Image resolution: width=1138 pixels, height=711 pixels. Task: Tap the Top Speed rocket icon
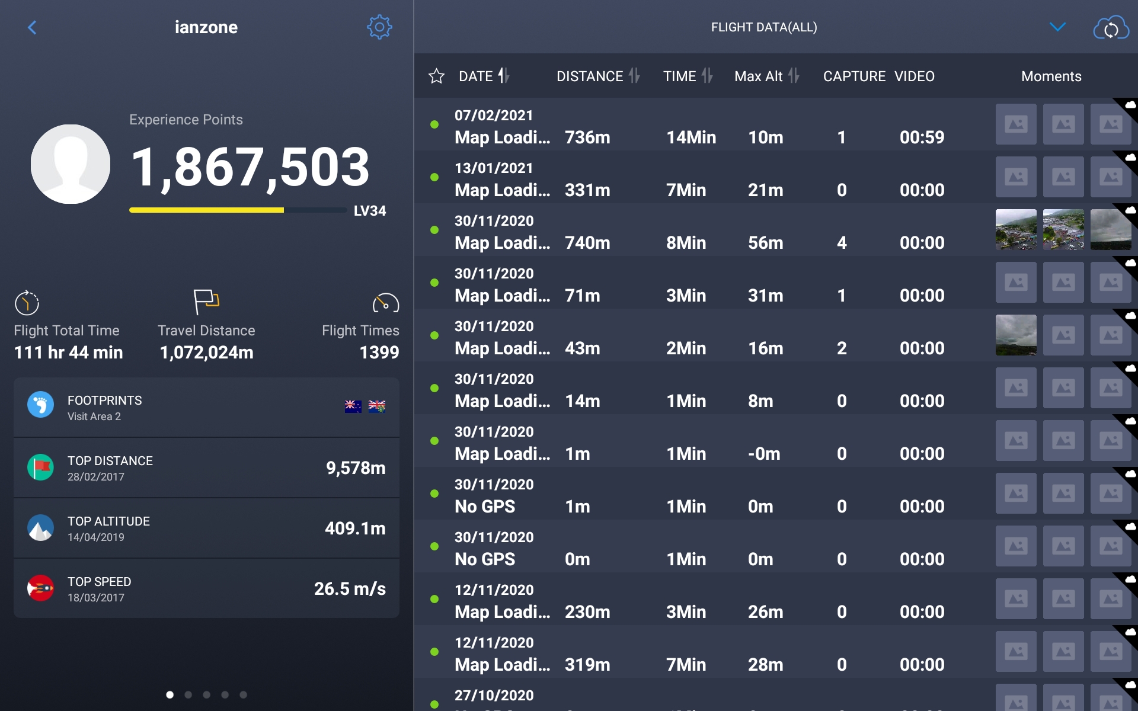coord(40,588)
